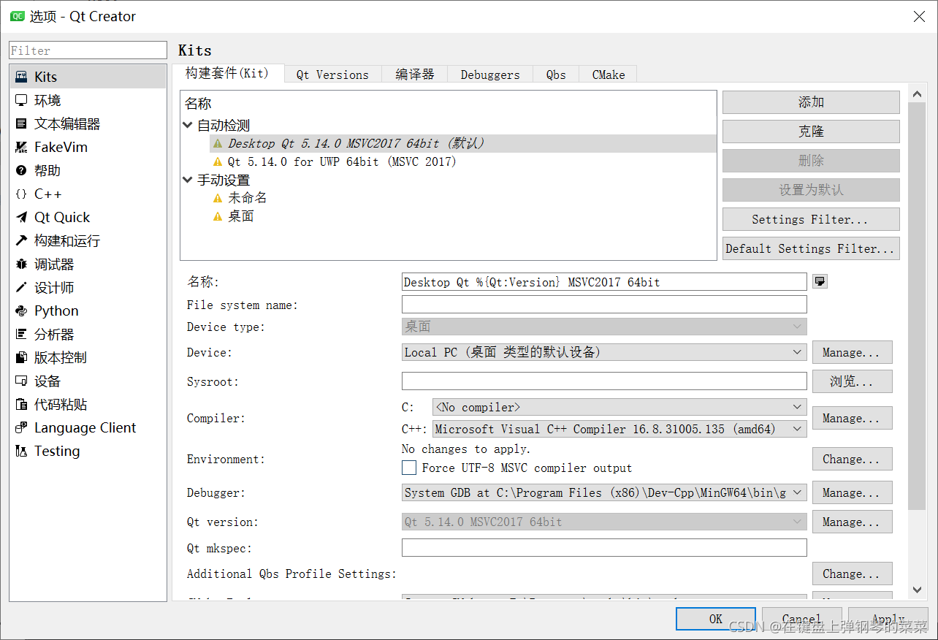Screen dimensions: 938x640
Task: Click the Qt mkspec input field
Action: (604, 548)
